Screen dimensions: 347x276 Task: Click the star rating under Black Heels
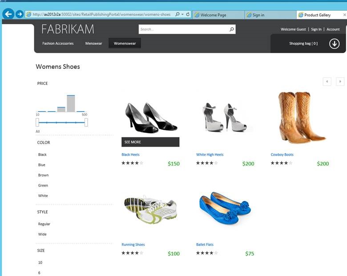point(132,163)
